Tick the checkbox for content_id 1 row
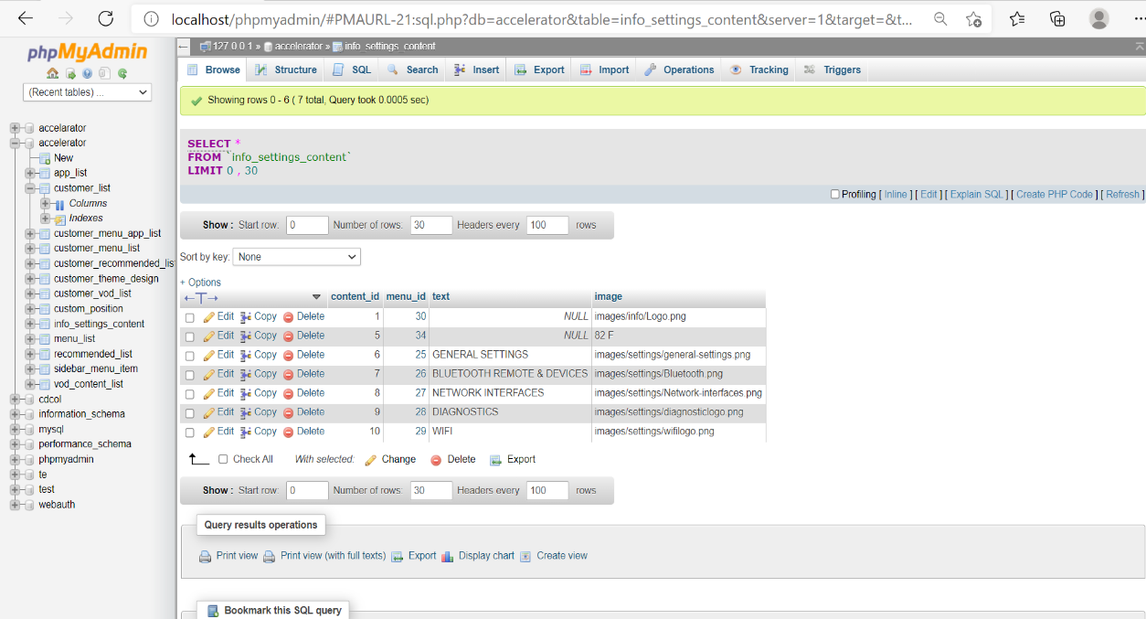 [190, 317]
